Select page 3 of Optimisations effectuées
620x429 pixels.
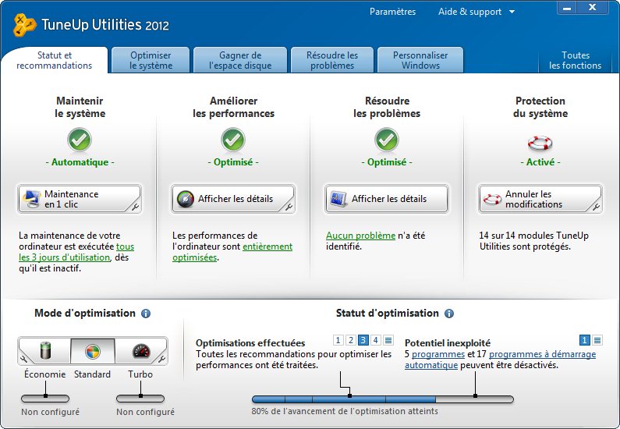click(x=363, y=340)
